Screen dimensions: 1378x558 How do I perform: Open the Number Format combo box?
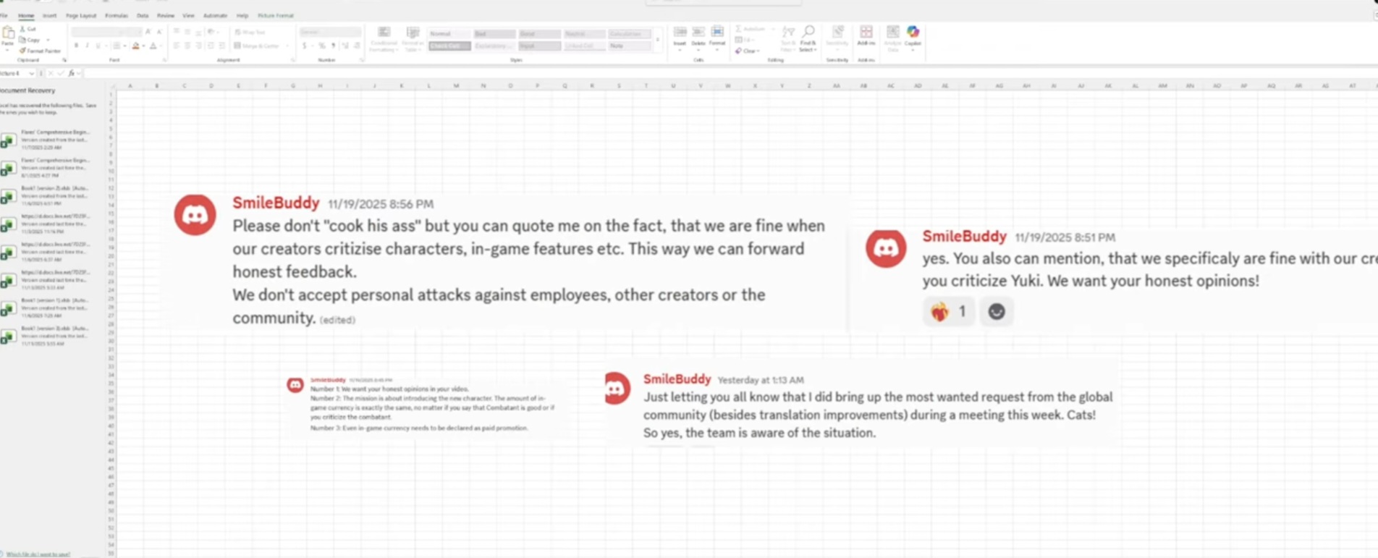(x=330, y=32)
